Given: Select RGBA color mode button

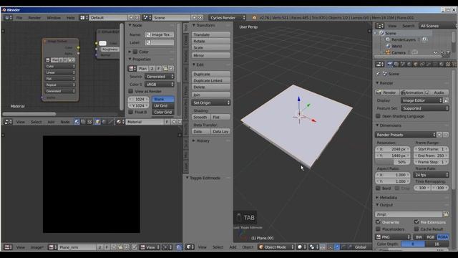Looking at the screenshot, I should [x=443, y=237].
